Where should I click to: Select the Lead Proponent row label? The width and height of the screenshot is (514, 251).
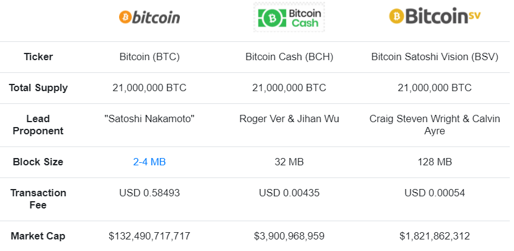[38, 125]
